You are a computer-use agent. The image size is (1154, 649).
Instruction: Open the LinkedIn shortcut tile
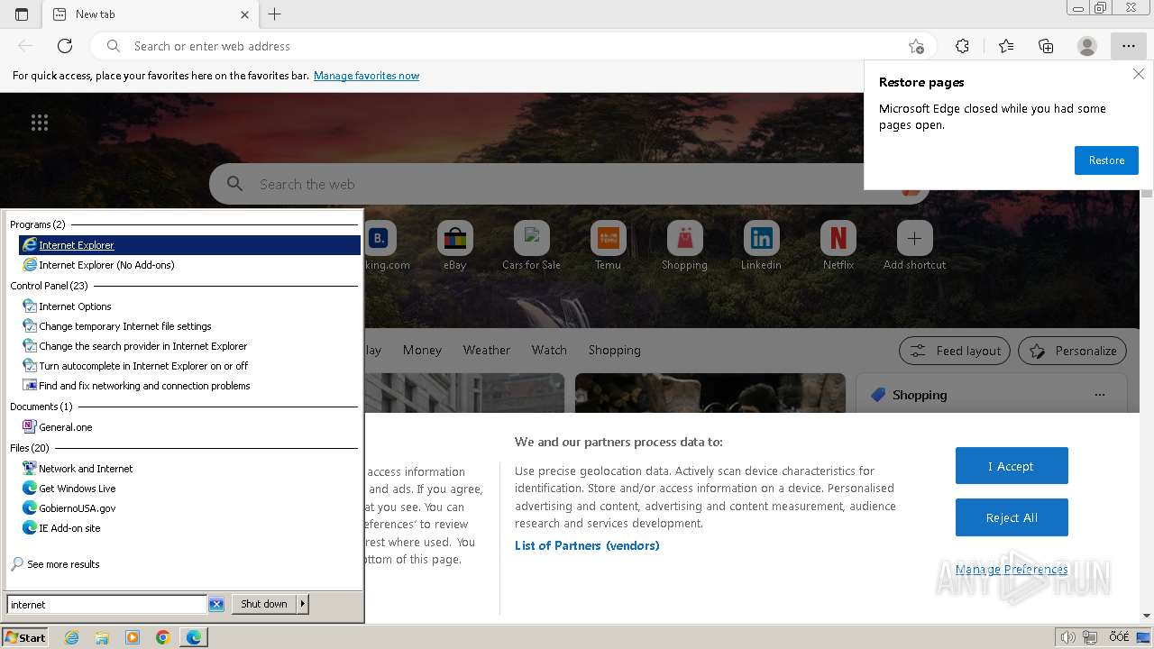tap(761, 246)
